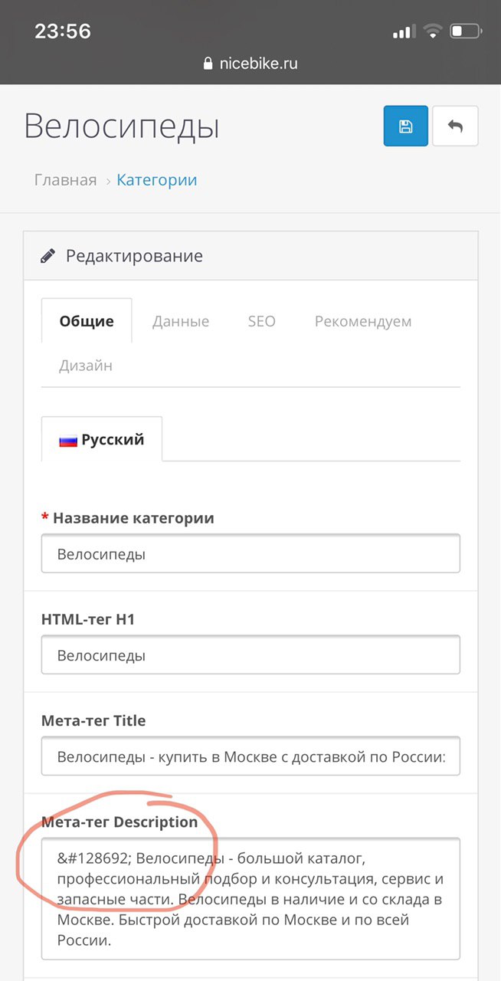Viewport: 501px width, 981px height.
Task: Click the Russian flag icon in language tab
Action: tap(68, 441)
